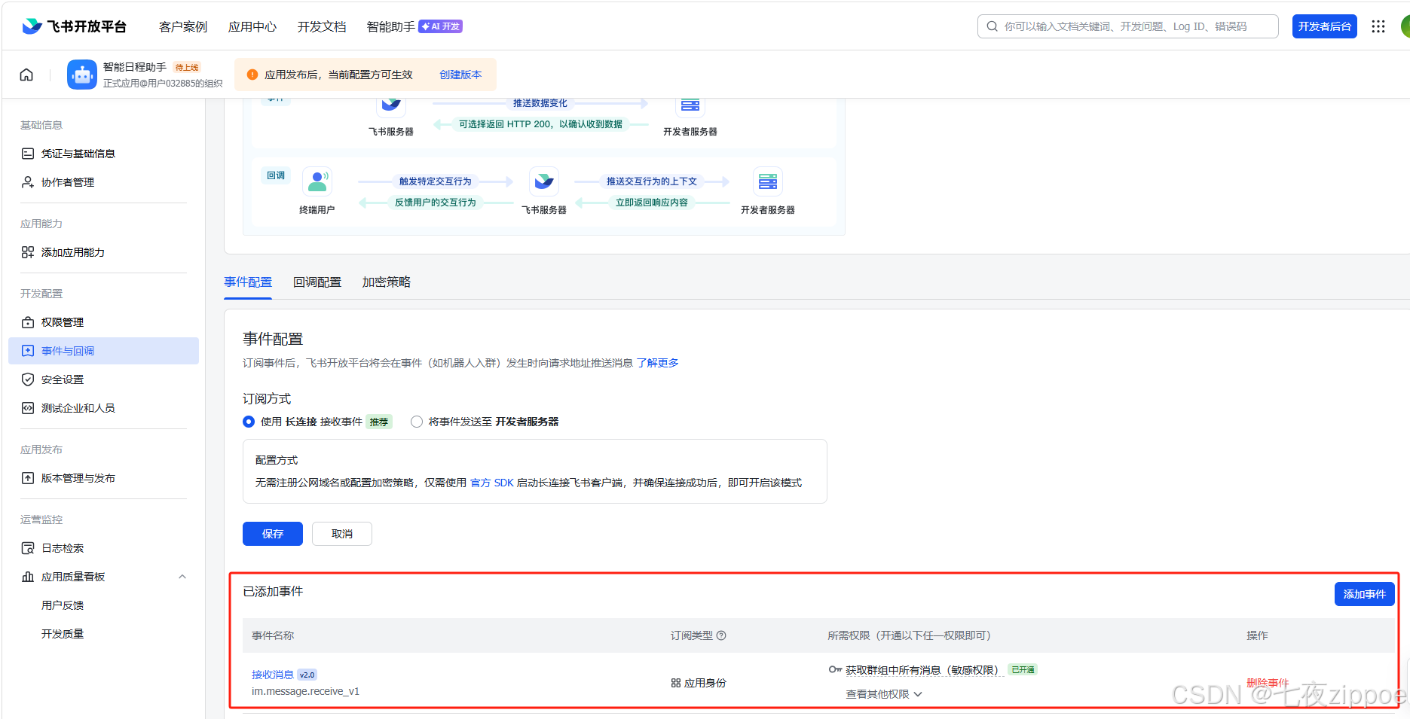Open the 了解更多 link
The height and width of the screenshot is (719, 1410).
point(658,363)
